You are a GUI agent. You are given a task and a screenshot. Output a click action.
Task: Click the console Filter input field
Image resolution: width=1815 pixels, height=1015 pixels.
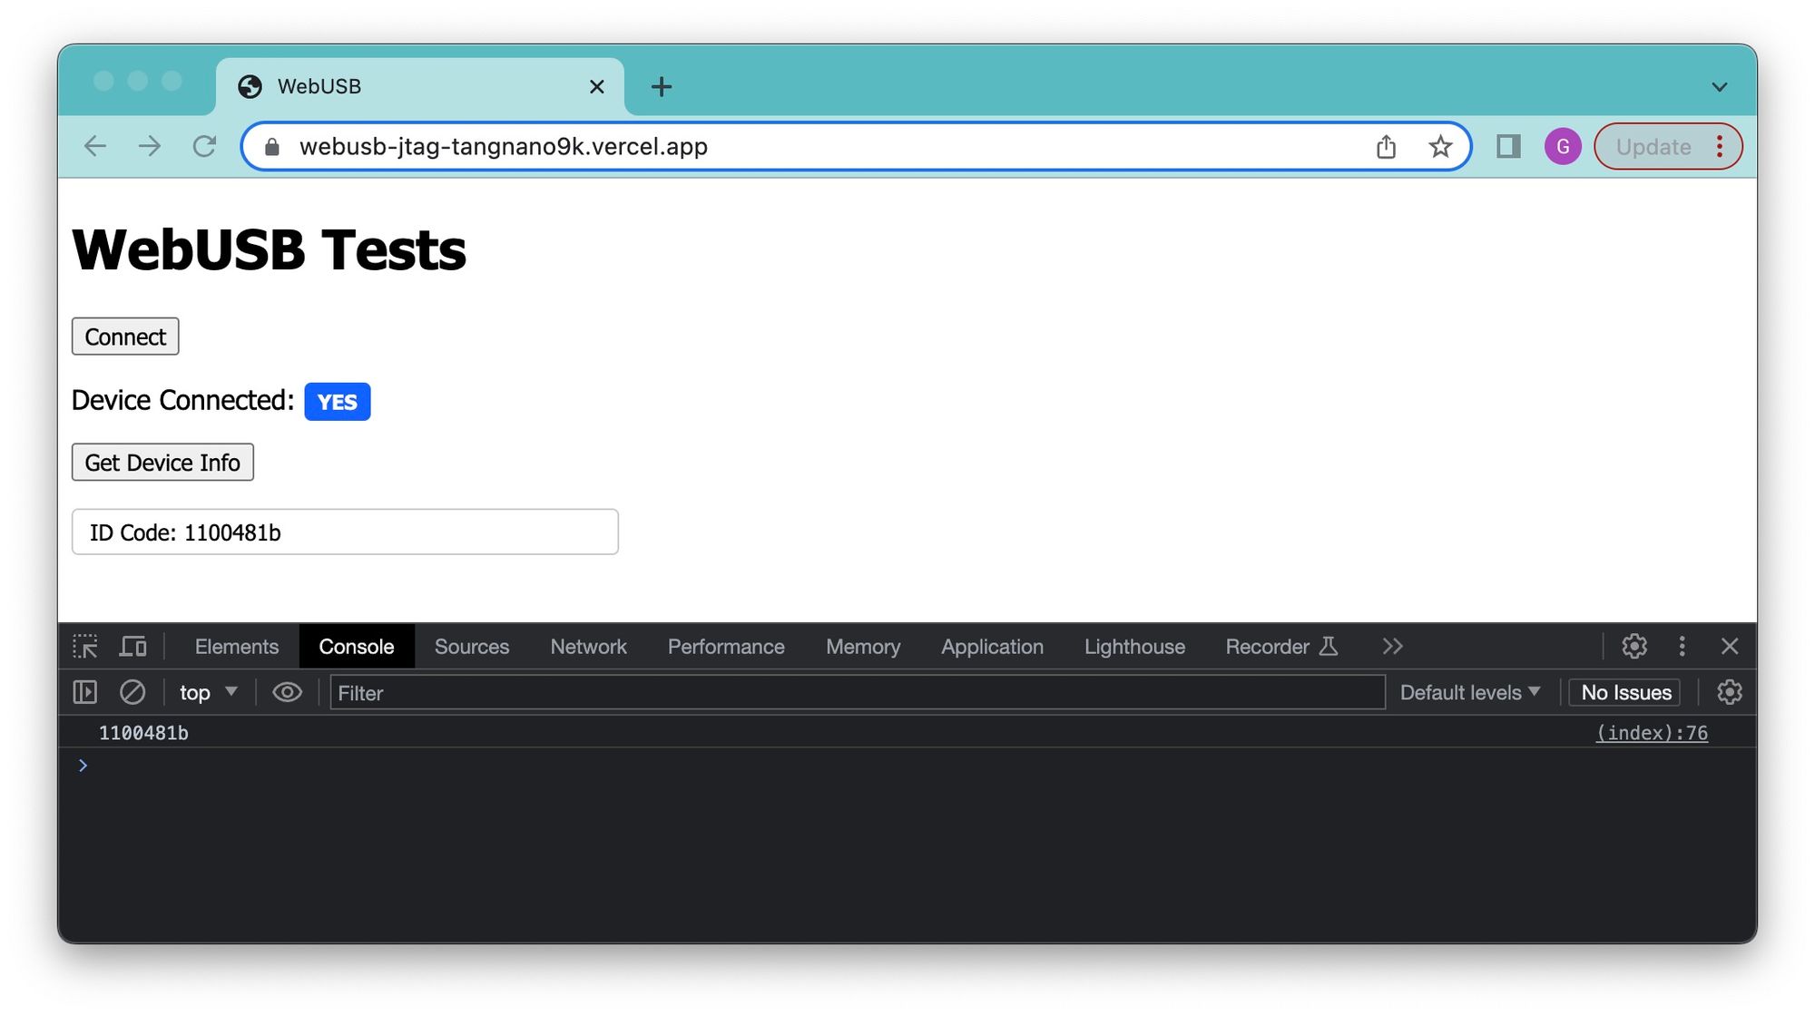tap(857, 693)
